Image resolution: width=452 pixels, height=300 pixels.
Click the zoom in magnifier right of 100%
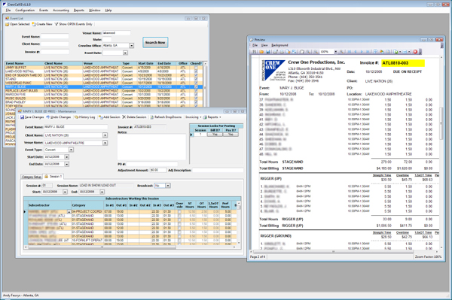click(x=341, y=52)
